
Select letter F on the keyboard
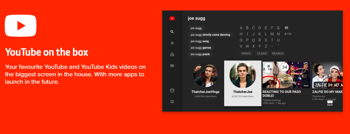pyautogui.click(x=272, y=28)
